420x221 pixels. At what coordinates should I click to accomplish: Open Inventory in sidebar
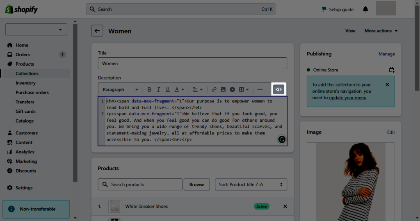click(x=25, y=83)
